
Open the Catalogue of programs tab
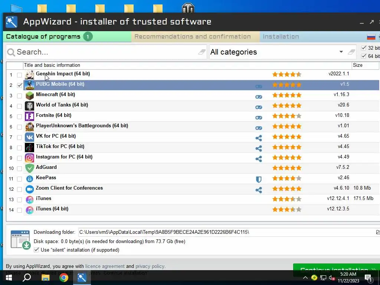(x=67, y=37)
